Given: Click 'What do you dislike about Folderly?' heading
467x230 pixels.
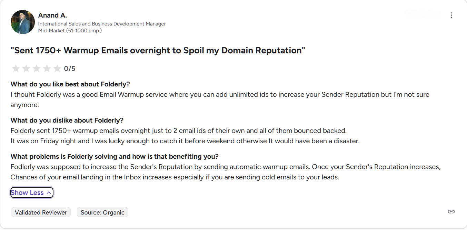Looking at the screenshot, I should [67, 120].
